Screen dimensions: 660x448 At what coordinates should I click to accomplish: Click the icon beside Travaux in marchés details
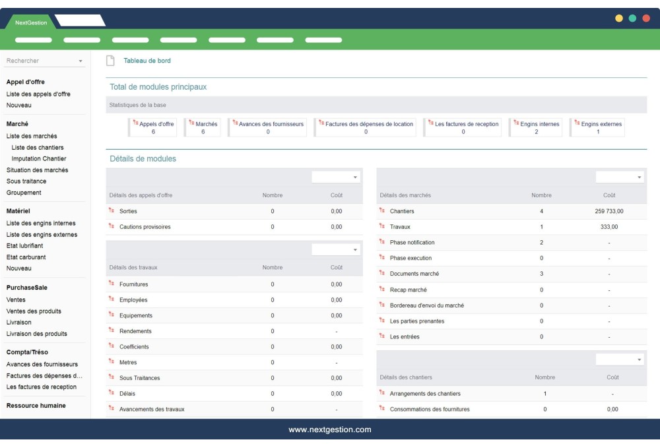click(x=383, y=227)
